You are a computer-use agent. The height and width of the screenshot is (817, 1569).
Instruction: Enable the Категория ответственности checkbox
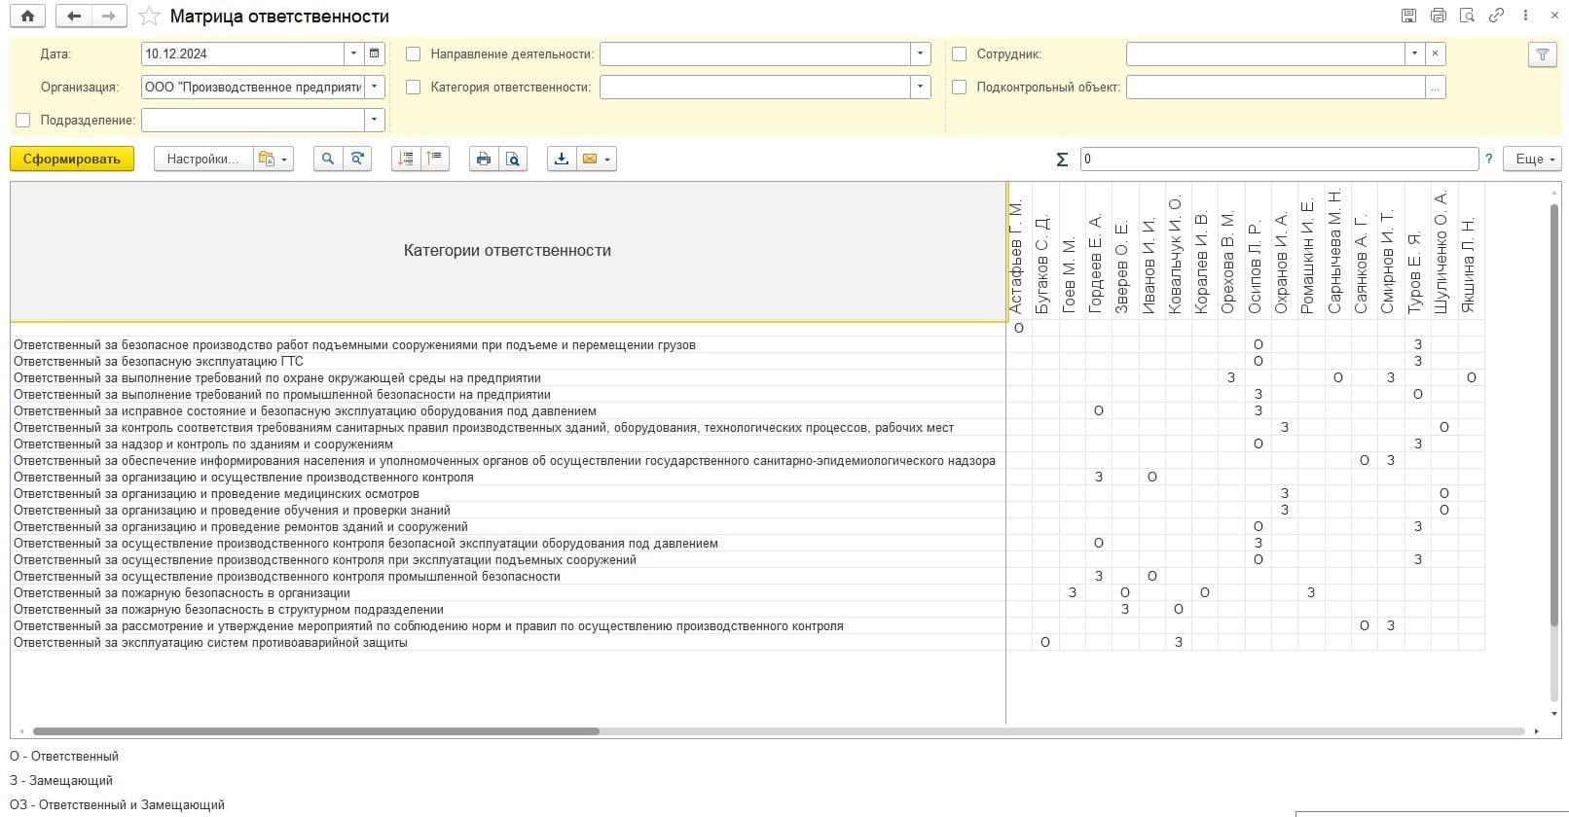pyautogui.click(x=413, y=88)
